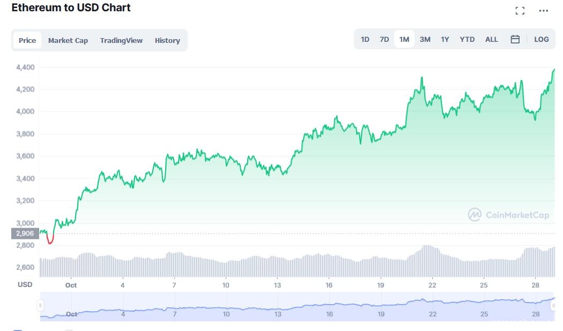The height and width of the screenshot is (331, 563).
Task: Open the History tab
Action: pos(167,40)
